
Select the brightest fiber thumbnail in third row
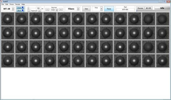[x=120, y=47]
